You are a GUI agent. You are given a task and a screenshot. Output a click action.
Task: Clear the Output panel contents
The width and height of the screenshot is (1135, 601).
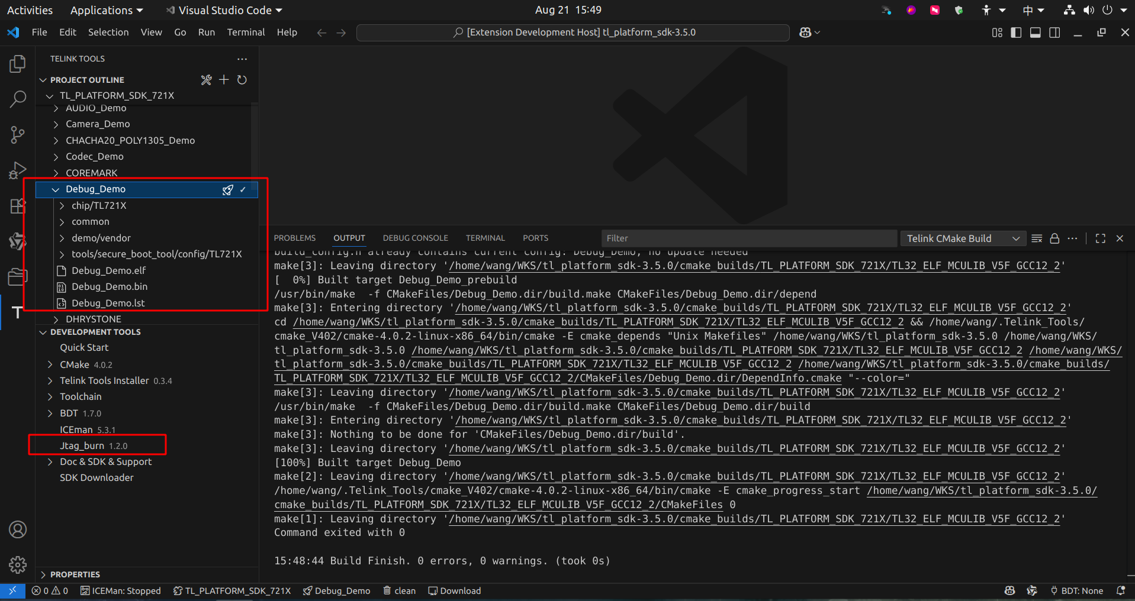click(x=1037, y=238)
